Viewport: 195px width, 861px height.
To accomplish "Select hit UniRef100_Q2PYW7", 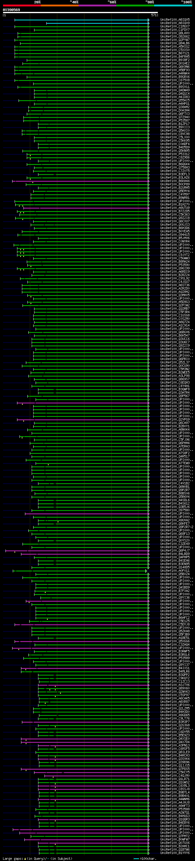I will [x=175, y=40].
